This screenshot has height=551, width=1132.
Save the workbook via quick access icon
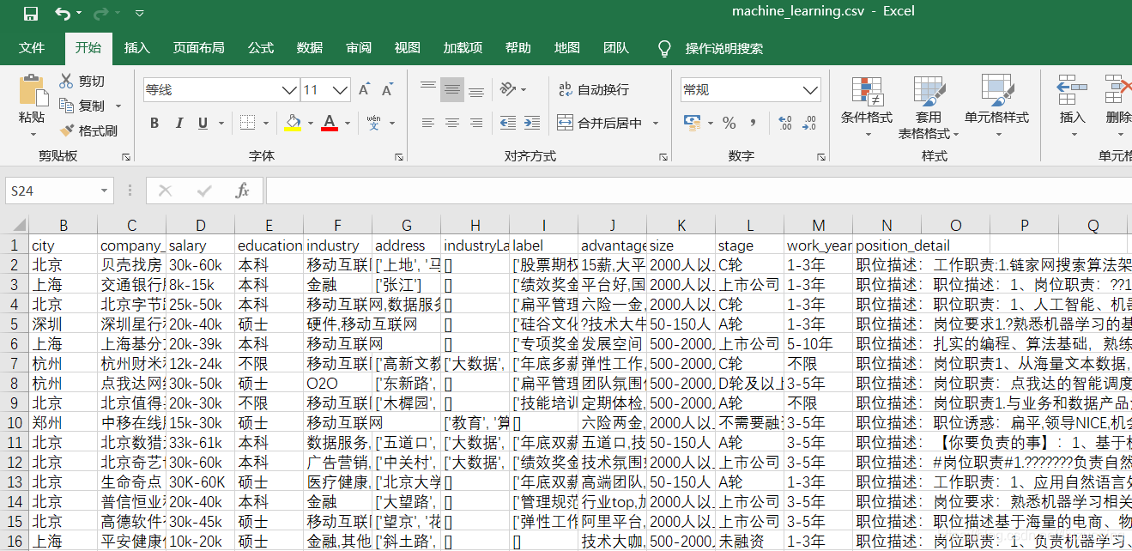pyautogui.click(x=31, y=13)
